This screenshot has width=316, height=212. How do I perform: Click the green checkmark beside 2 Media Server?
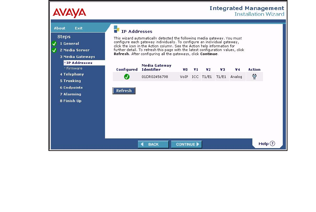coord(54,50)
